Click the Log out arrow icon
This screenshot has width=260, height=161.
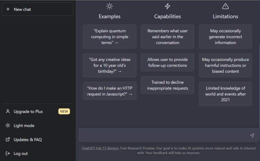(x=8, y=154)
